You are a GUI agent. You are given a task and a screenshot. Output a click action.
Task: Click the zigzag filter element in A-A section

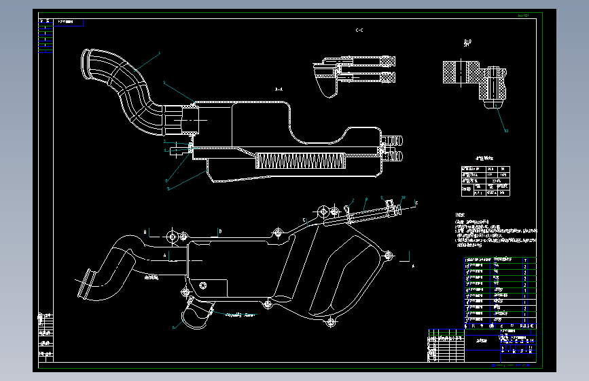300,161
